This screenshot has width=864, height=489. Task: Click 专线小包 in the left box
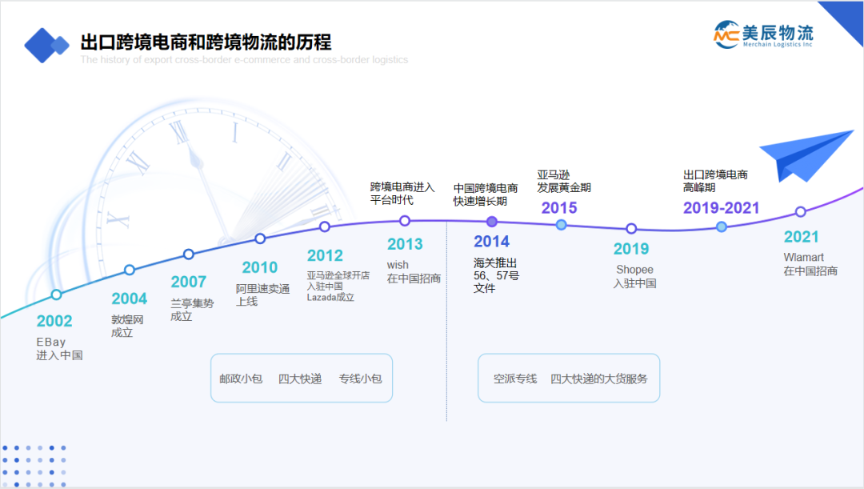pyautogui.click(x=360, y=379)
